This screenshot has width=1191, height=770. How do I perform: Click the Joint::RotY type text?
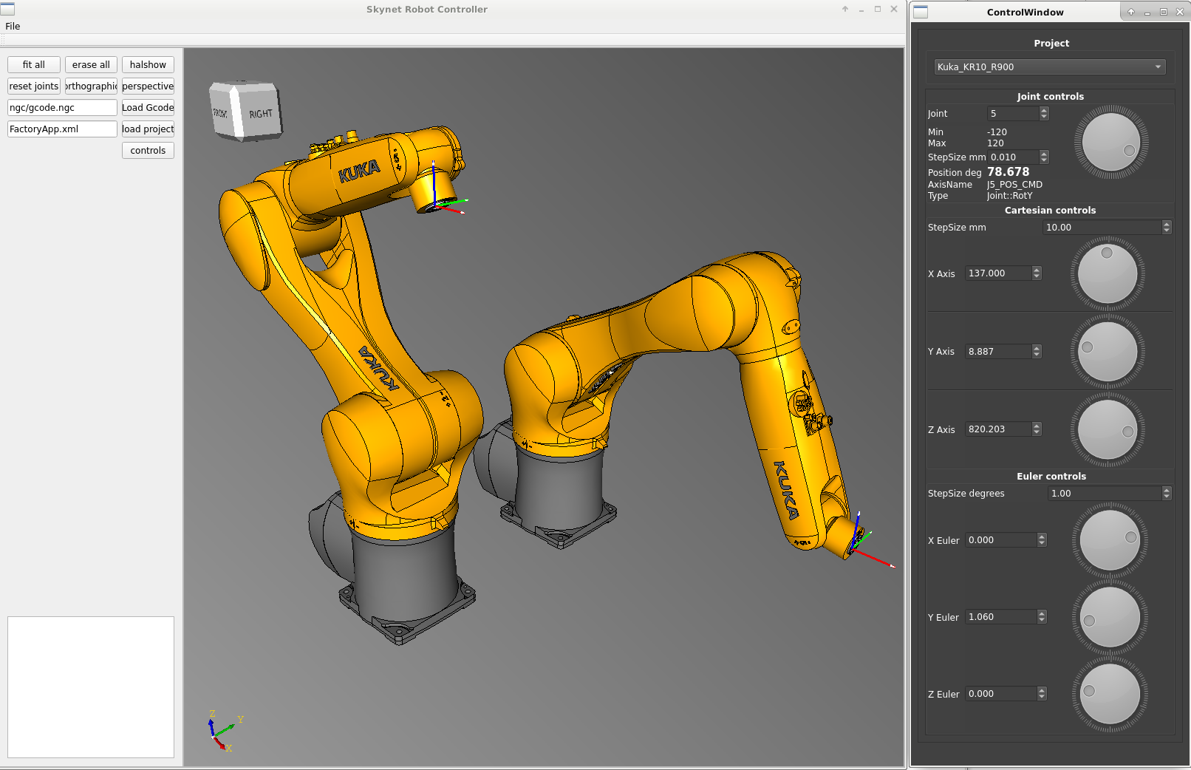1009,196
